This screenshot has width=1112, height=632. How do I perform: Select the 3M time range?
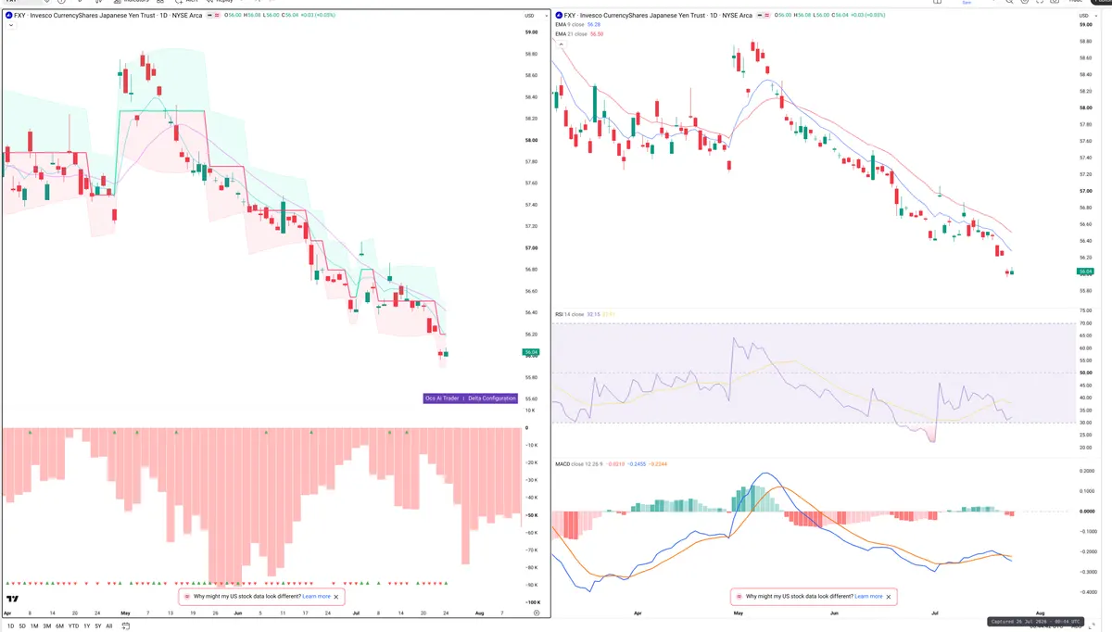(x=47, y=626)
